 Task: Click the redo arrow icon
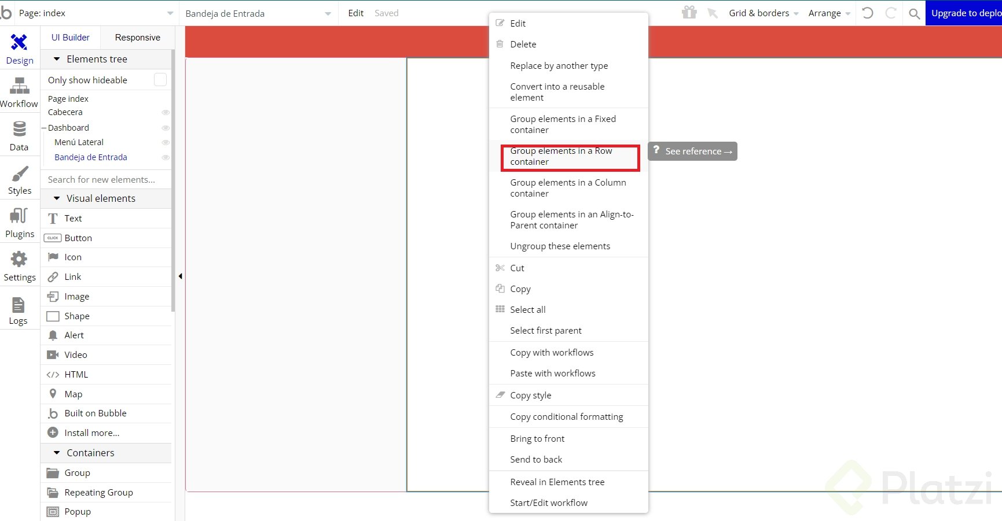[x=891, y=13]
